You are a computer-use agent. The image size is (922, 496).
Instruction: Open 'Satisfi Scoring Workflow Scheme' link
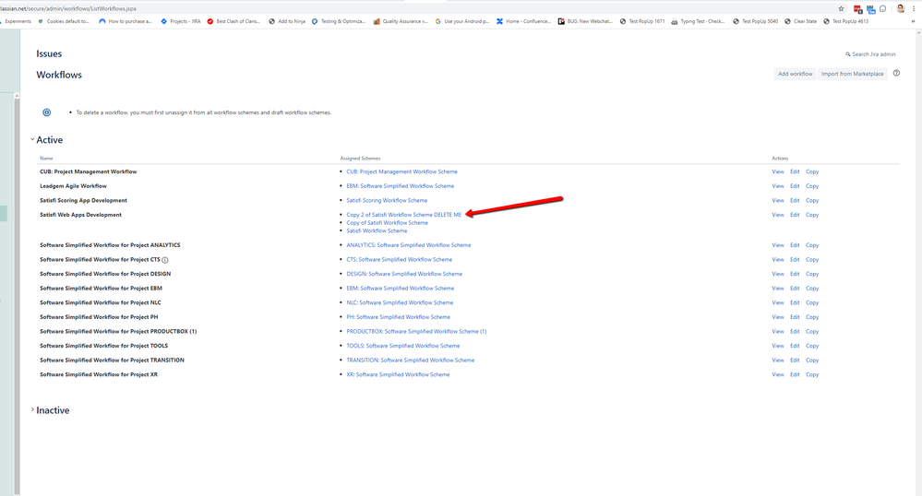point(387,200)
